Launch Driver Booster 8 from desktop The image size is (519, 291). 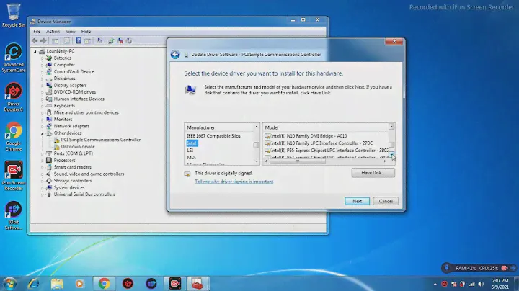pyautogui.click(x=13, y=92)
